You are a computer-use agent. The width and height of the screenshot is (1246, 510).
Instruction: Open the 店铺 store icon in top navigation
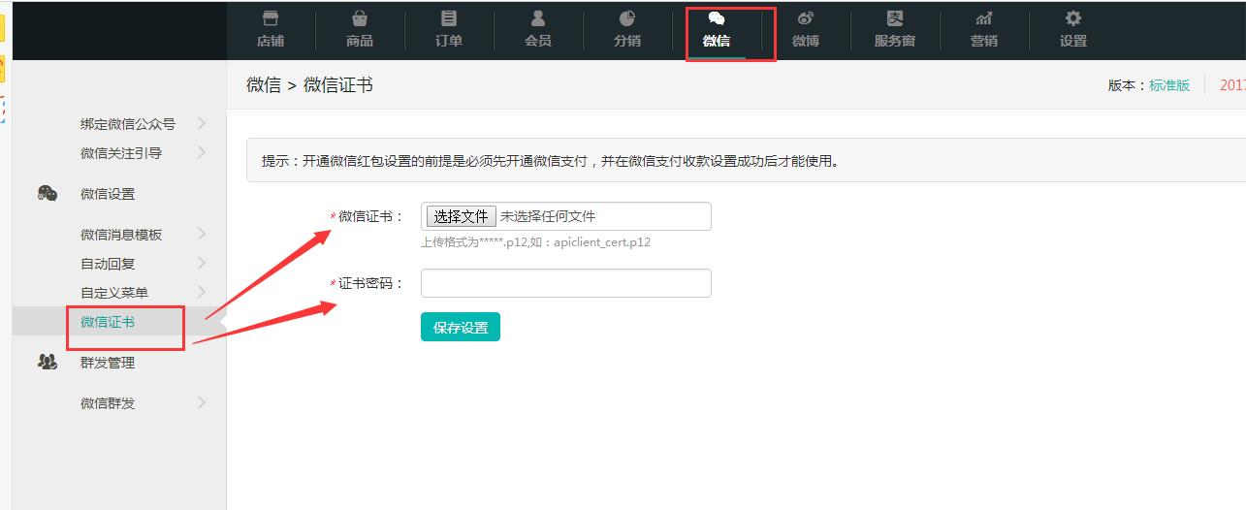271,18
